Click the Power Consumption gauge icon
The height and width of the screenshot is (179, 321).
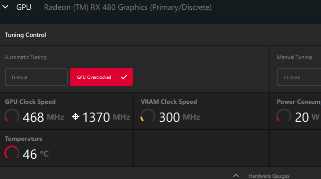point(284,116)
